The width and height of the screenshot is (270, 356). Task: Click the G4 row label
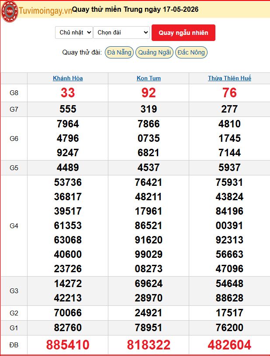(x=14, y=226)
